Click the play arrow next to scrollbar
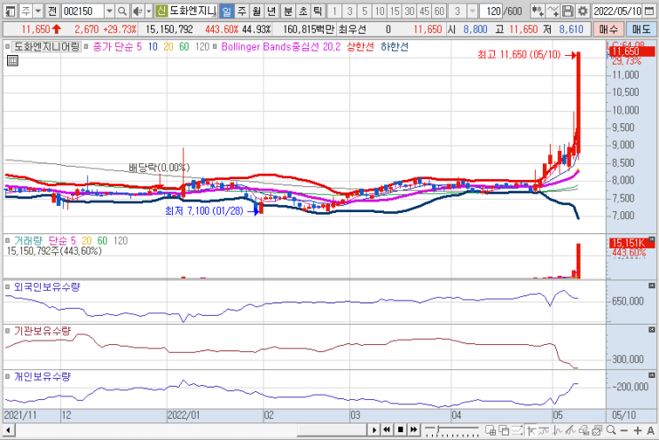Screen dimensions: 659x440 (373, 429)
